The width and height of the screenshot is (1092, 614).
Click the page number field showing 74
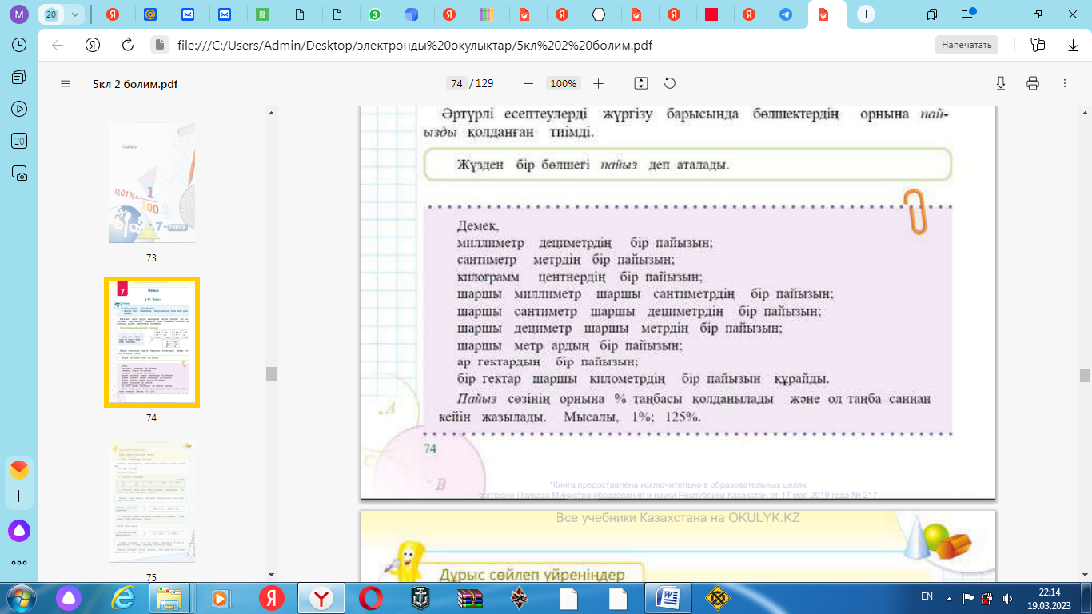click(x=456, y=84)
